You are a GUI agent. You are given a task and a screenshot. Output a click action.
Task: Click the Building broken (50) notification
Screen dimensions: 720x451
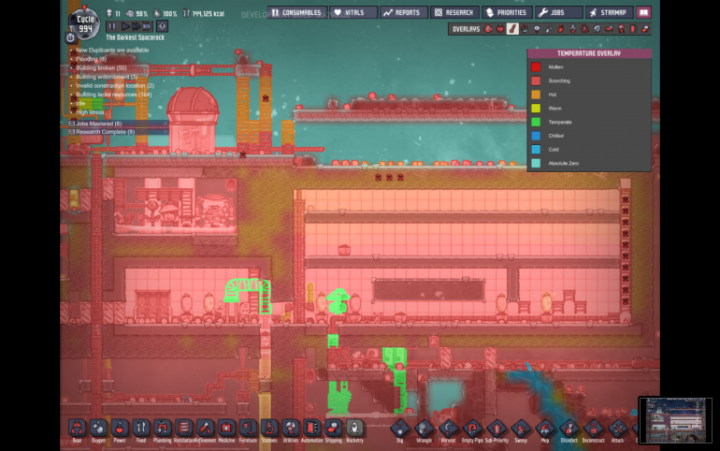(101, 68)
